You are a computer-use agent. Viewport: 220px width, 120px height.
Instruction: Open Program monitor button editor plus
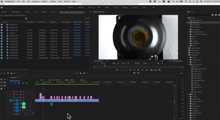181,73
